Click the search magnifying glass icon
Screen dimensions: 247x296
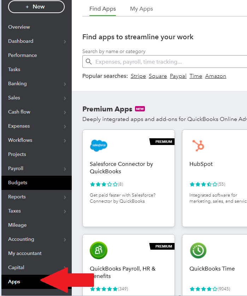tap(89, 62)
